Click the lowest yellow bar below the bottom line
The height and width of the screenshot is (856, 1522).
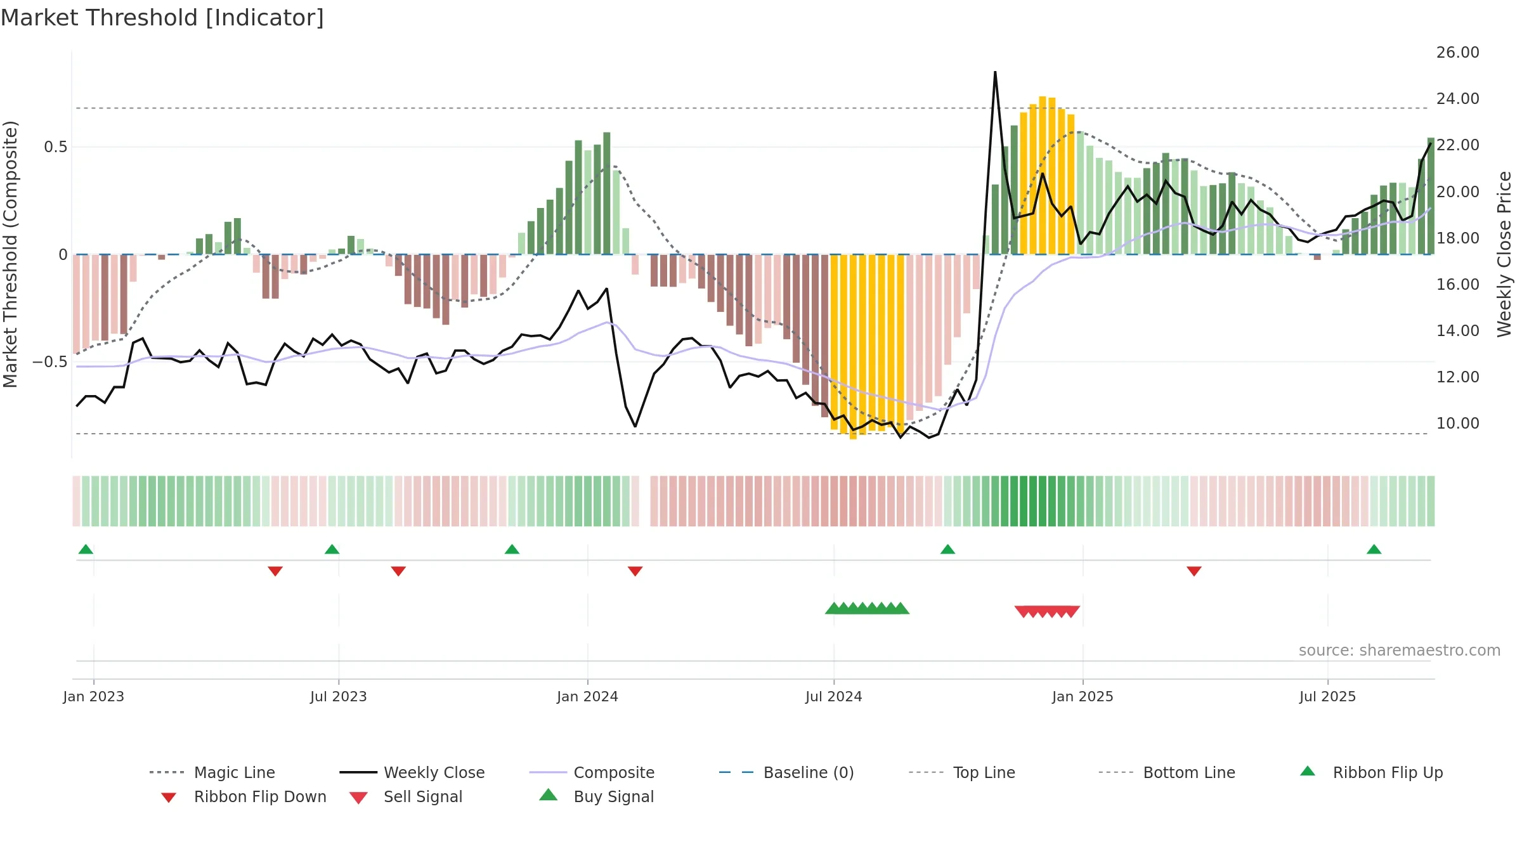coord(853,347)
